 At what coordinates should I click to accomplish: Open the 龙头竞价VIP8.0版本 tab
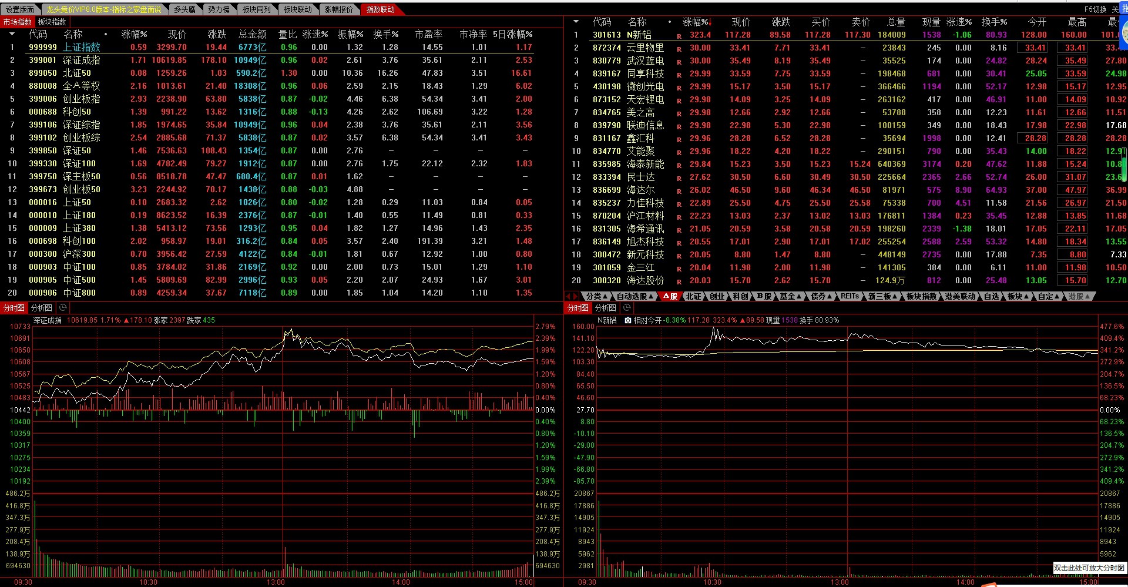coord(104,9)
